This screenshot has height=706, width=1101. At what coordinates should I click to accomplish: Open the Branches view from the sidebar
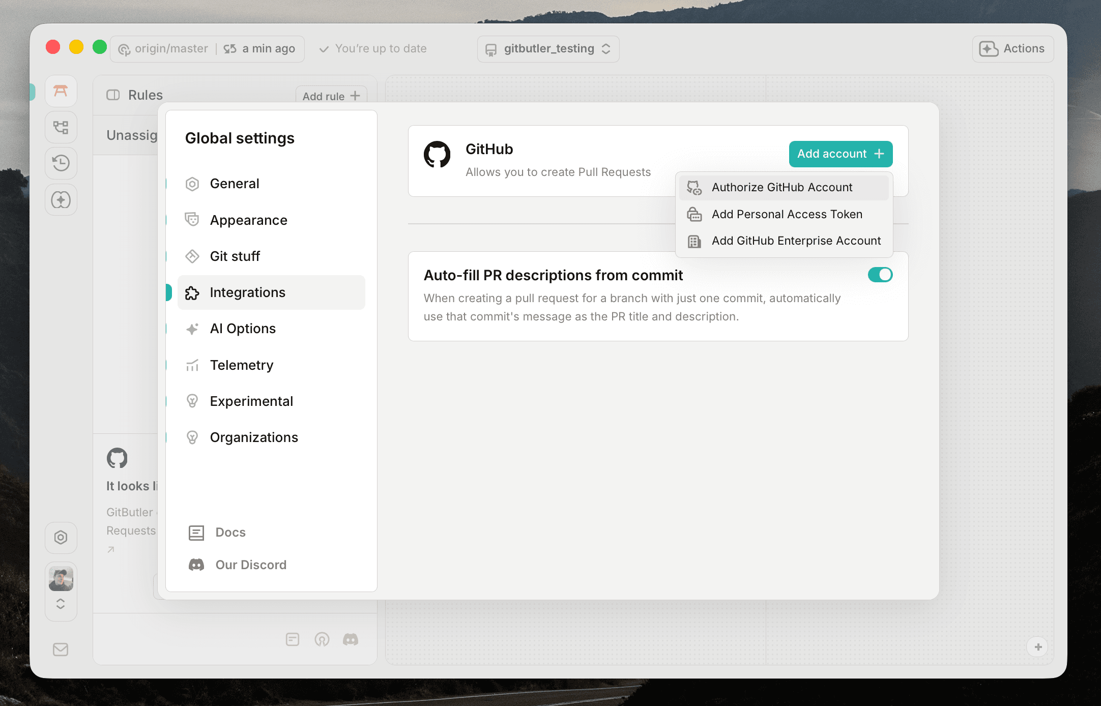click(61, 127)
